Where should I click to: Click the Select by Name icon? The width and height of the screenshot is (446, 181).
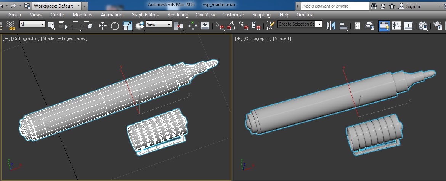(x=64, y=26)
